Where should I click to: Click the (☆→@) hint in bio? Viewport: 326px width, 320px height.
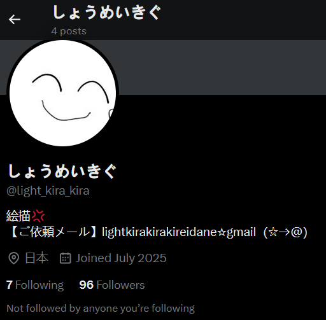pos(285,232)
